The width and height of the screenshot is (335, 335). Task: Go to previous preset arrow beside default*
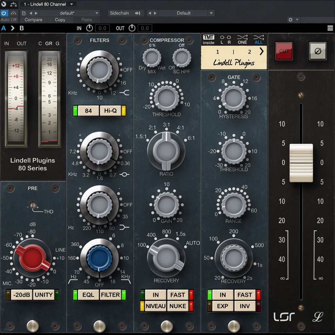click(31, 13)
